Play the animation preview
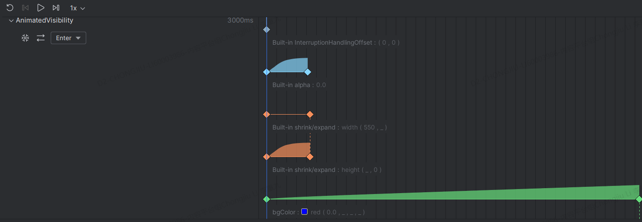Viewport: 642px width, 222px height. pyautogui.click(x=41, y=8)
